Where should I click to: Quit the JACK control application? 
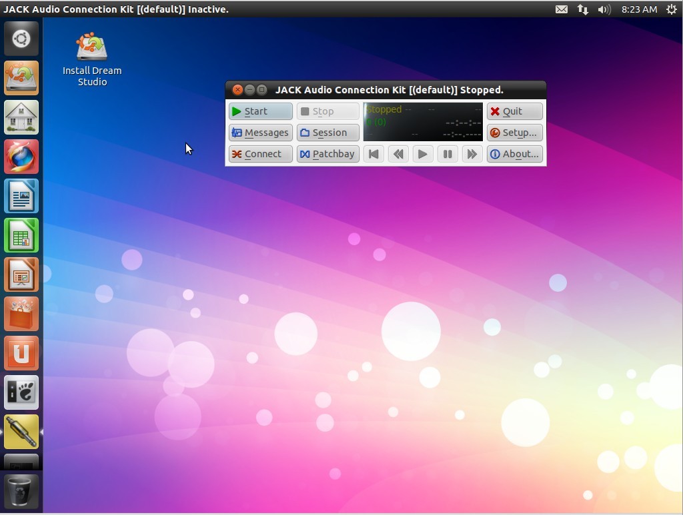[x=515, y=111]
